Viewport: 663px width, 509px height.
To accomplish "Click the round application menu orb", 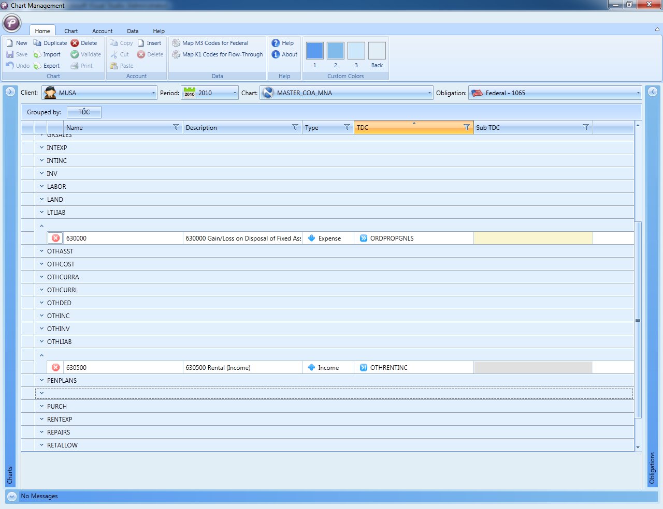I will 12,23.
